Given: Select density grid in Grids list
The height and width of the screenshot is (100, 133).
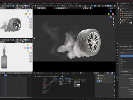Looking at the screenshot, I should click(x=127, y=56).
